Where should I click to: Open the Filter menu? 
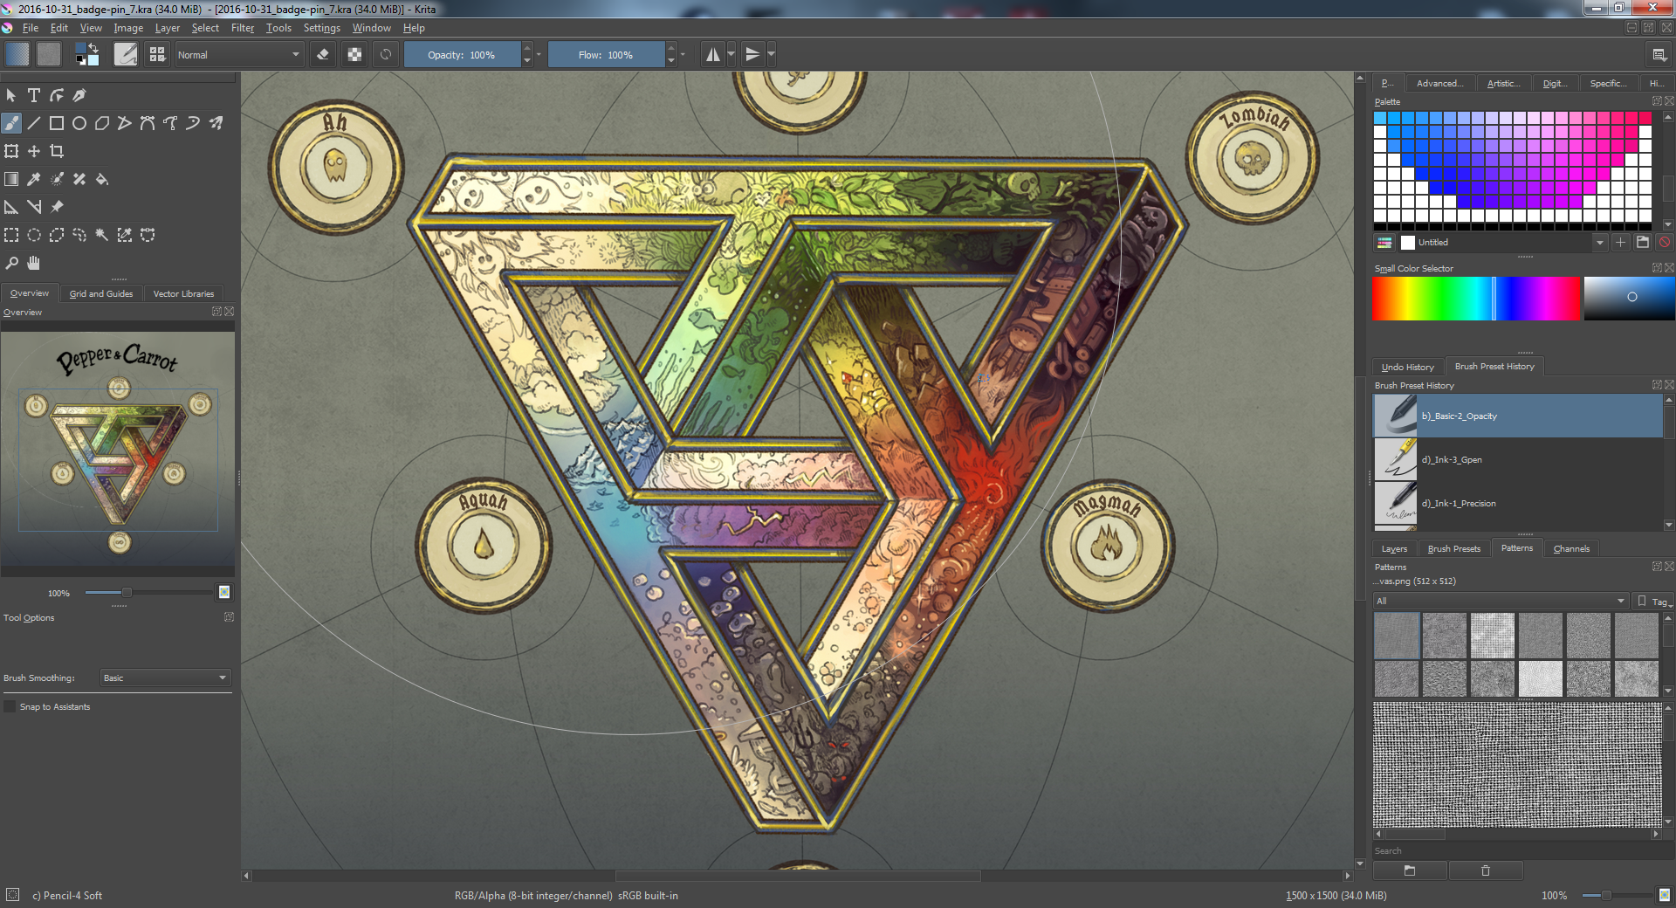[243, 28]
